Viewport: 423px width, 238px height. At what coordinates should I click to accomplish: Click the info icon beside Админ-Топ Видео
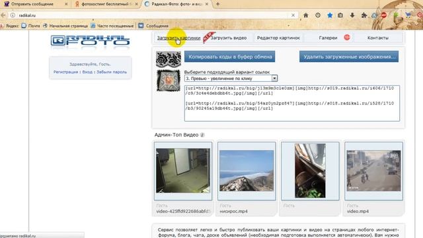tap(202, 135)
